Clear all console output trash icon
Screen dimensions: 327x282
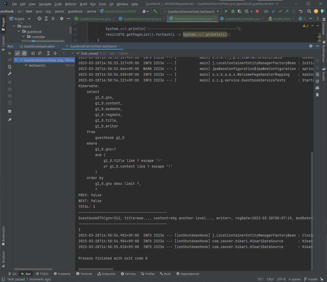(x=317, y=95)
